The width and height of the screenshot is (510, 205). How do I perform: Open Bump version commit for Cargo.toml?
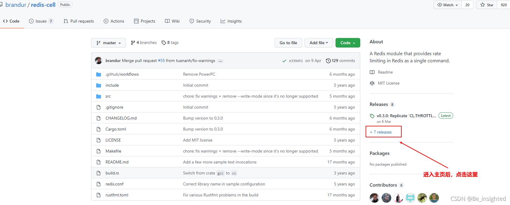203,129
